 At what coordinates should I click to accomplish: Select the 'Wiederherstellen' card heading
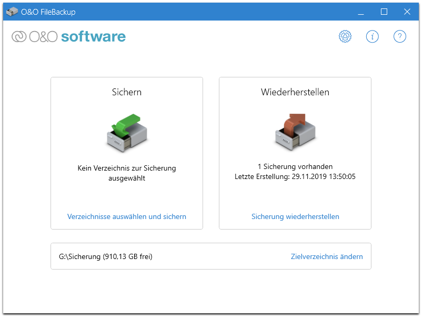[295, 92]
